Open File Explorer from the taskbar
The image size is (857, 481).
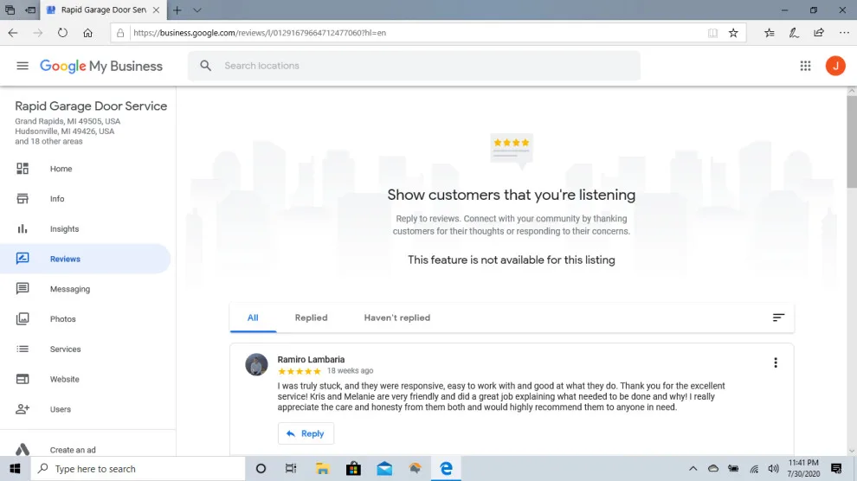[323, 468]
